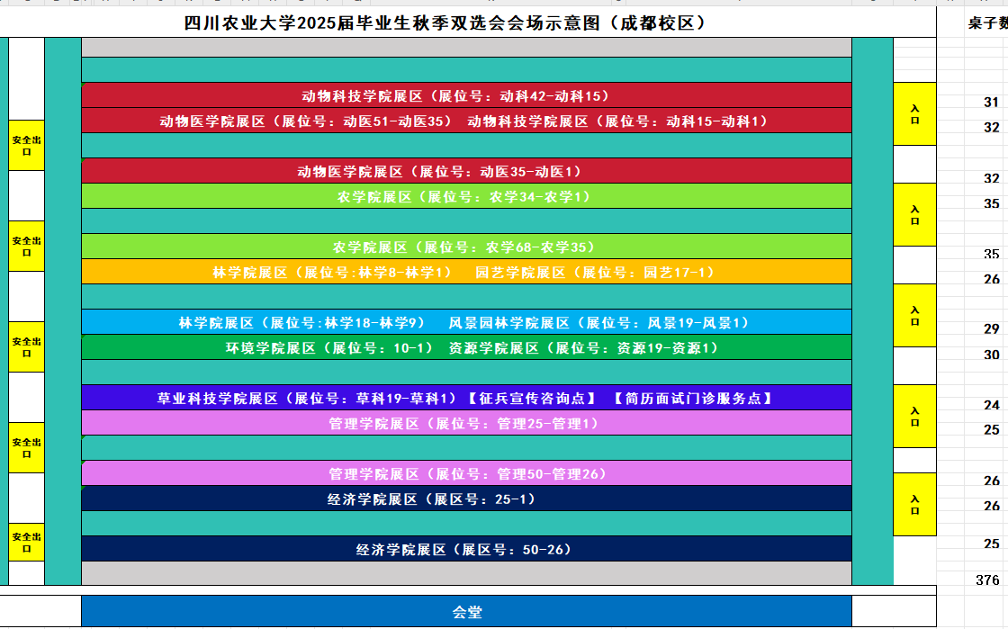The height and width of the screenshot is (629, 1008).
Task: Click the 管理学院展区 管理25-管理1 row
Action: click(466, 423)
